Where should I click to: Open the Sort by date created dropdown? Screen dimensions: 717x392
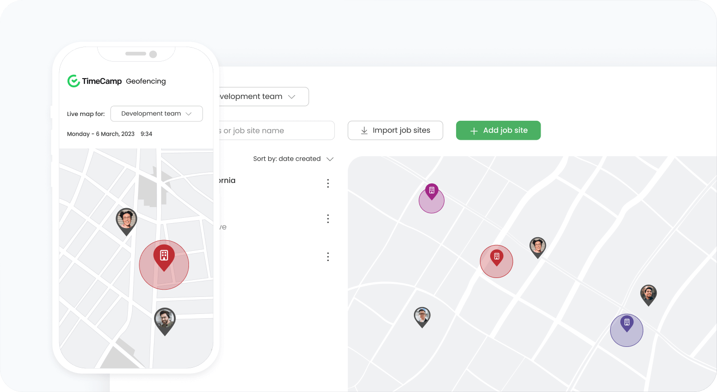click(293, 159)
